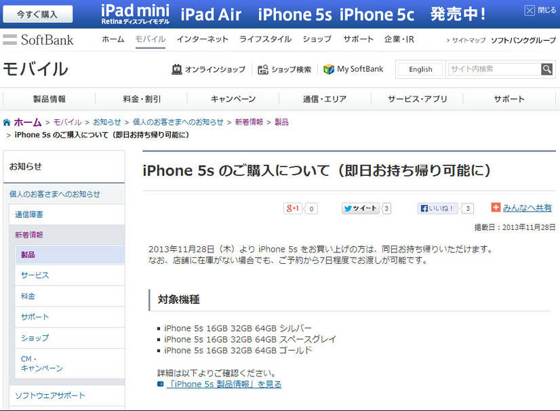Open 「iPhone 5s 製品情報」を見る link

pyautogui.click(x=224, y=384)
